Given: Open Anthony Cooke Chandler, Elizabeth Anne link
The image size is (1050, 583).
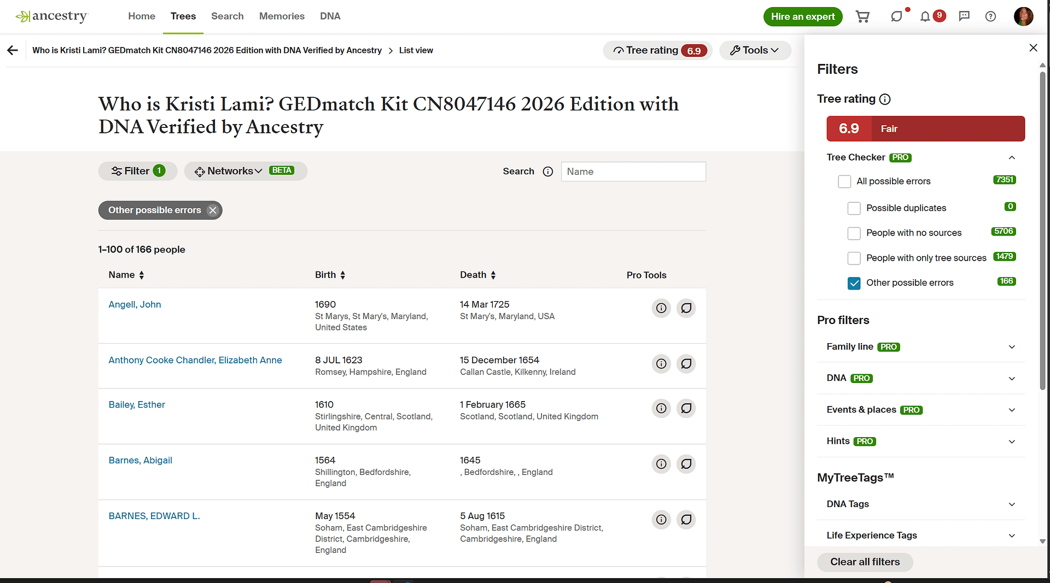Looking at the screenshot, I should 195,360.
